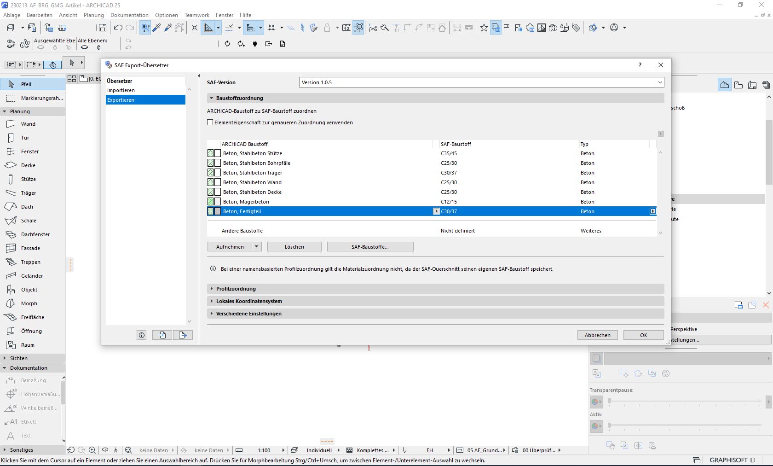Click the Transparentpause slider
This screenshot has height=466, width=773.
click(685, 401)
